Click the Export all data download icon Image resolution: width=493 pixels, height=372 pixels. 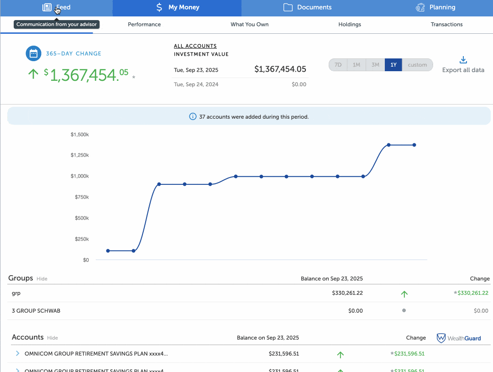coord(463,60)
